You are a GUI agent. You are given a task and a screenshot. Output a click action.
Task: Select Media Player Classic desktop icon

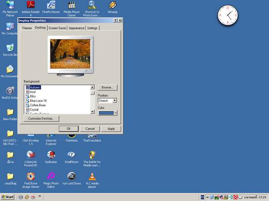72,9
